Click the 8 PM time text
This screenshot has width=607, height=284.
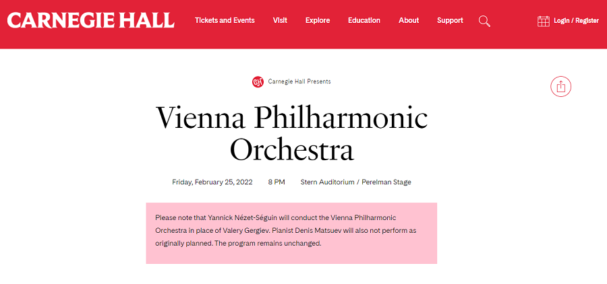click(x=277, y=182)
